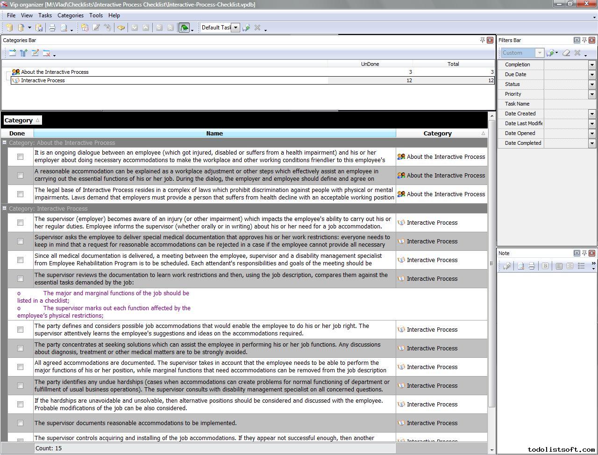Tick Done checkbox for 'The supervisor documents reasonable accommodations'

pos(20,423)
